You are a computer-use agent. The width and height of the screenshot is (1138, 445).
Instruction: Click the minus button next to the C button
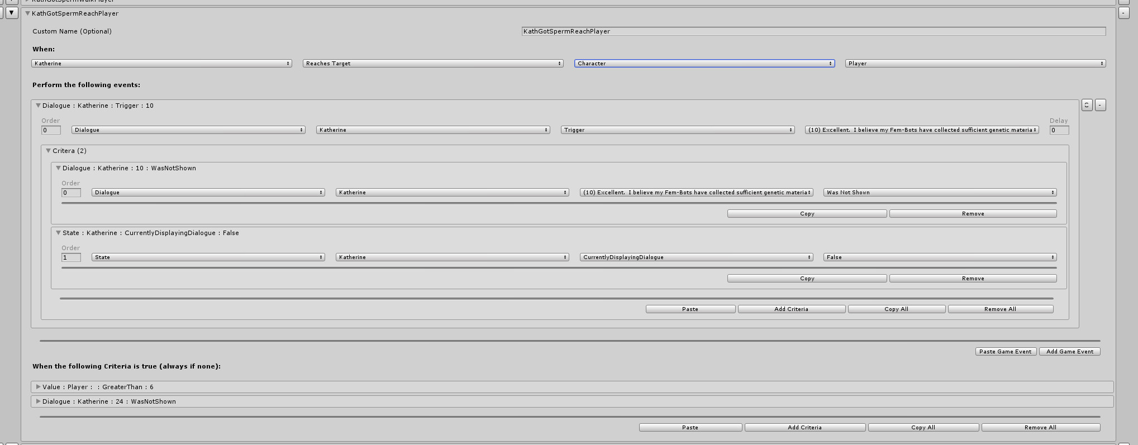1100,105
